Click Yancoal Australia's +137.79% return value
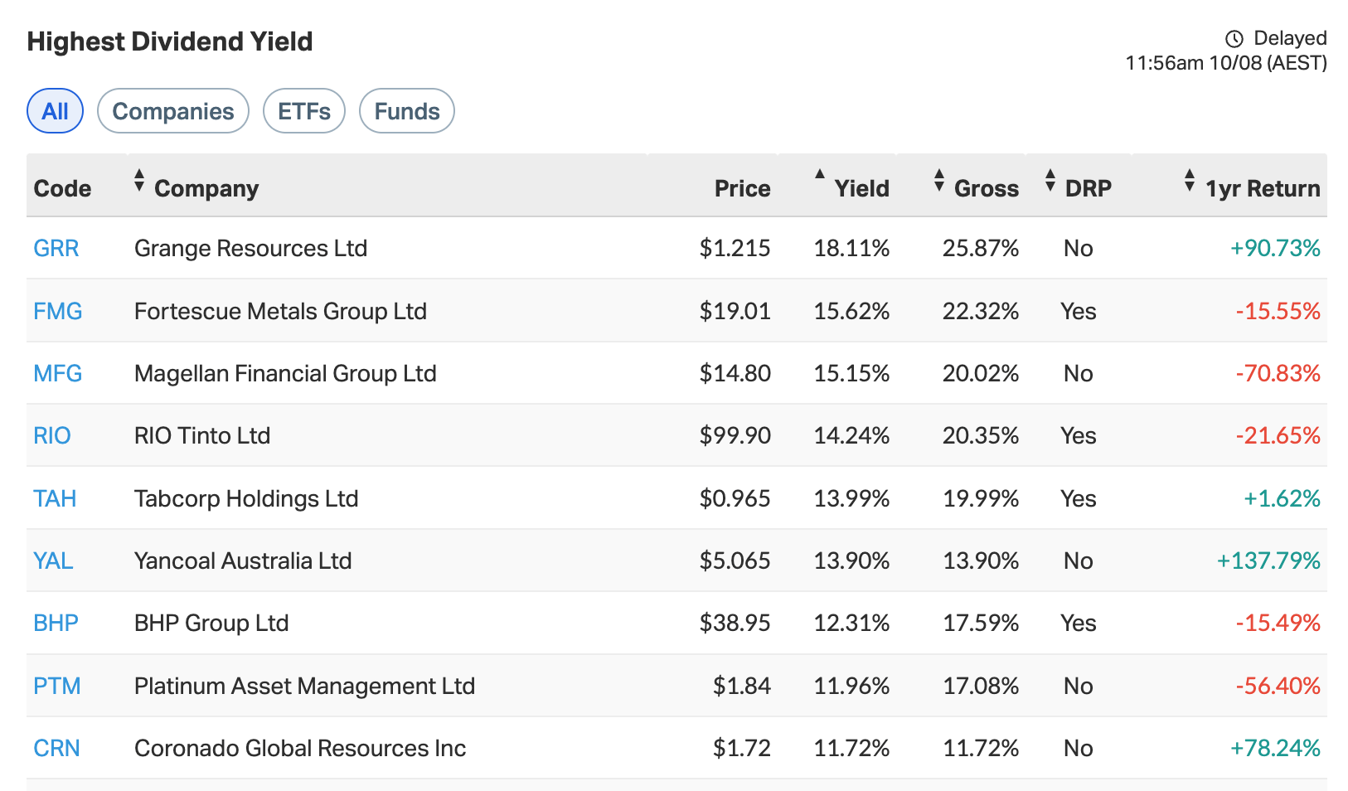 click(x=1267, y=560)
